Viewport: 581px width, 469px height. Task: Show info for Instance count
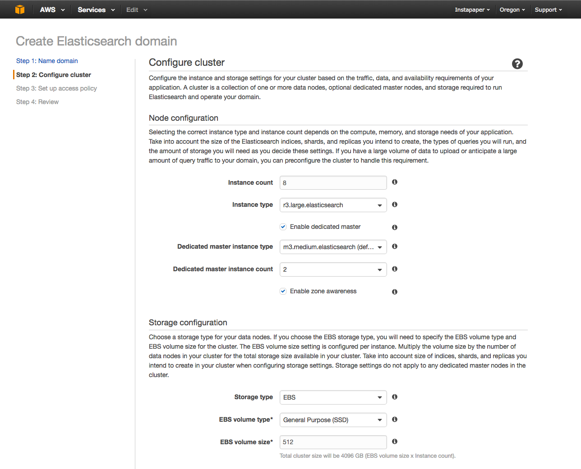point(395,182)
